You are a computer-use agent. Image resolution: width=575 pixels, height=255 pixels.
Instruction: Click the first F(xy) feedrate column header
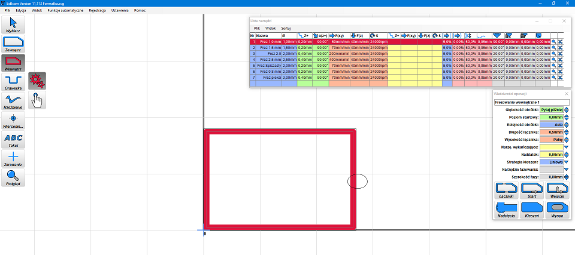340,35
